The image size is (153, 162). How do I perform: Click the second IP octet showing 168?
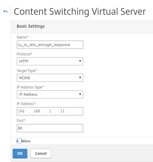pos(37,111)
